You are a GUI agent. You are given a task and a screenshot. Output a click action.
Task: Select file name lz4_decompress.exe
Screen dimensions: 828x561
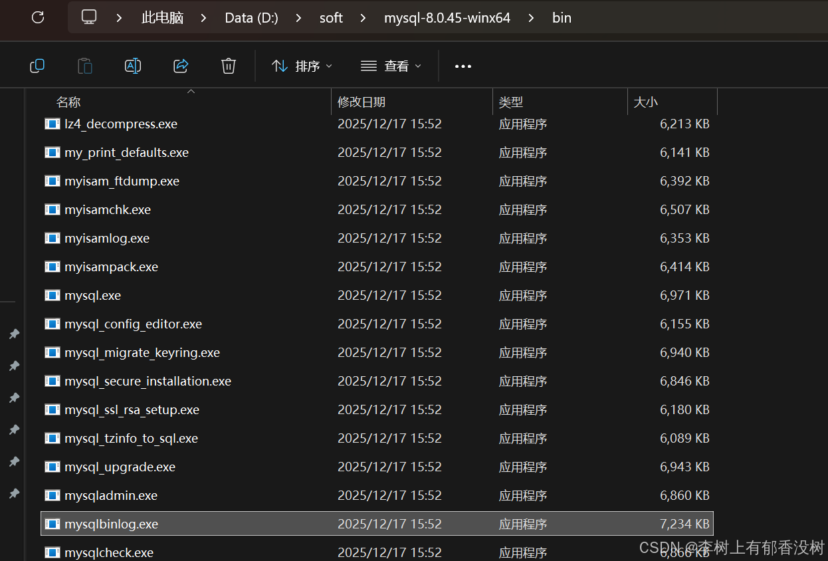click(121, 124)
